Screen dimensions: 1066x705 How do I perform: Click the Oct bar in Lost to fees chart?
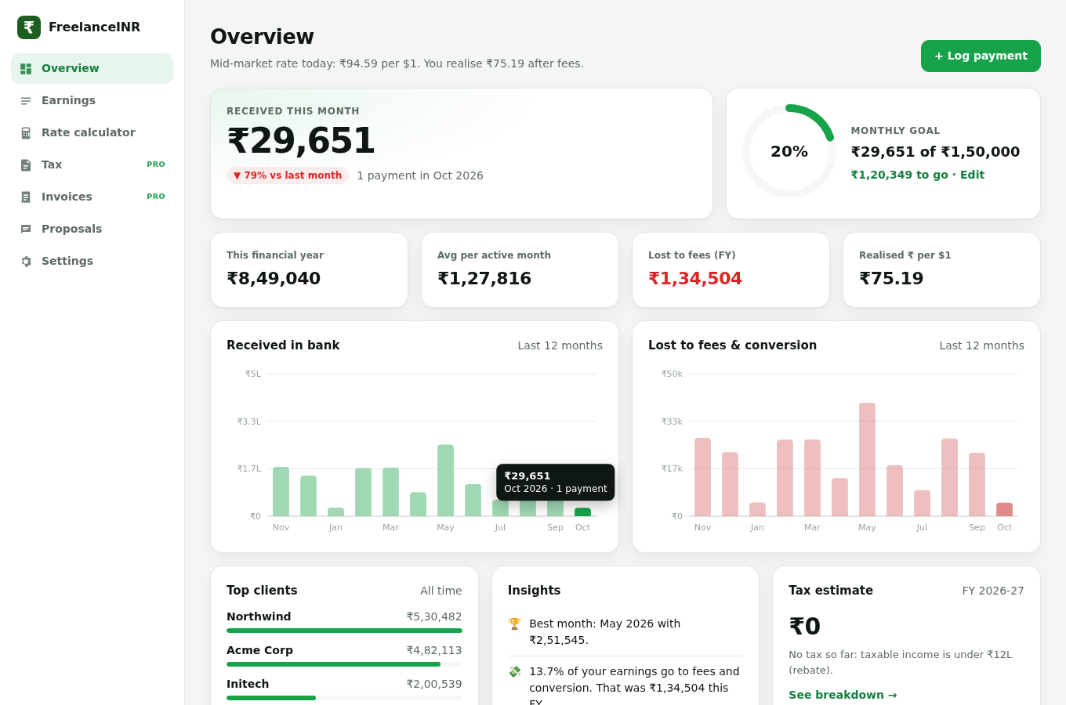point(1004,510)
